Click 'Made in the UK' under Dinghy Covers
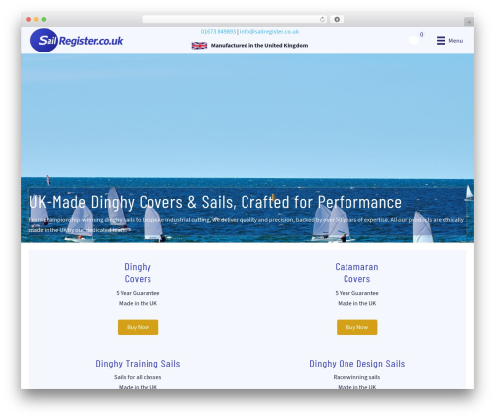The height and width of the screenshot is (419, 495). click(x=138, y=303)
